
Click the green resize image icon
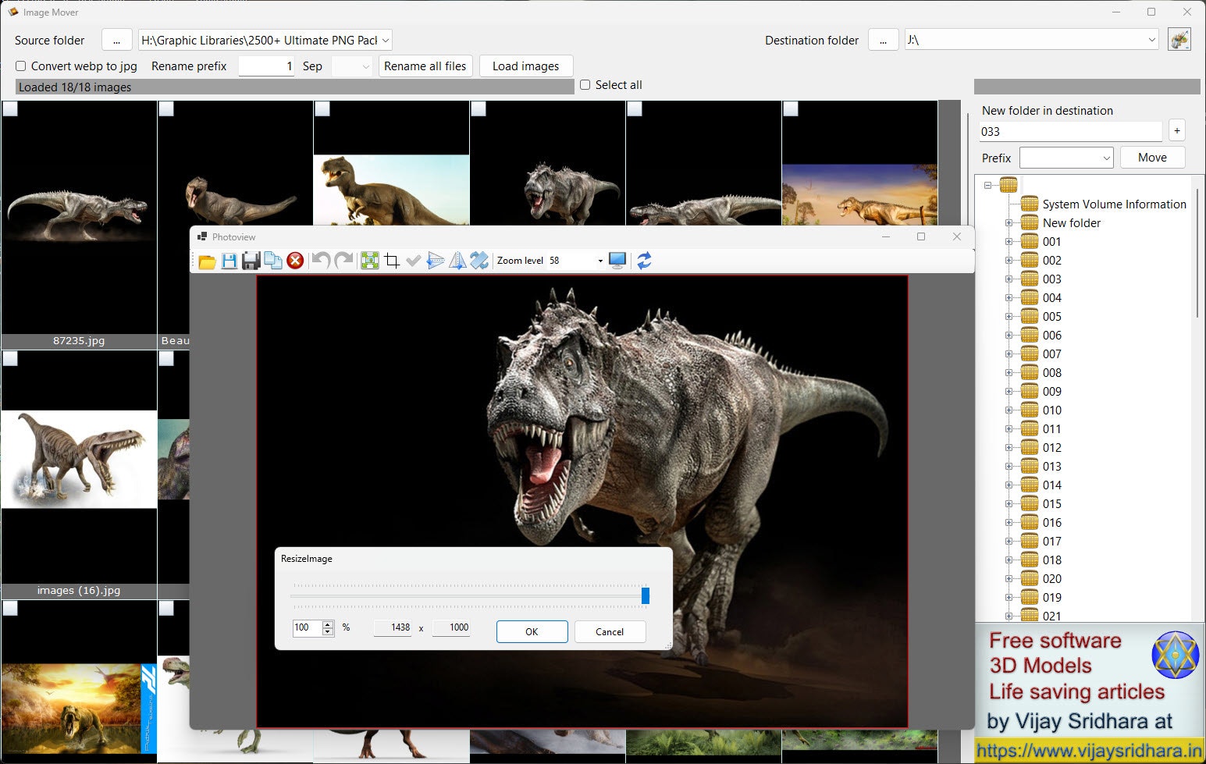click(370, 261)
